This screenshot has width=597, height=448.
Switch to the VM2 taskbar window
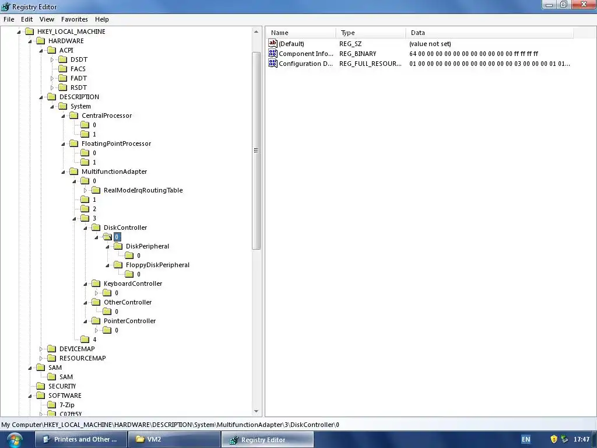pos(174,439)
